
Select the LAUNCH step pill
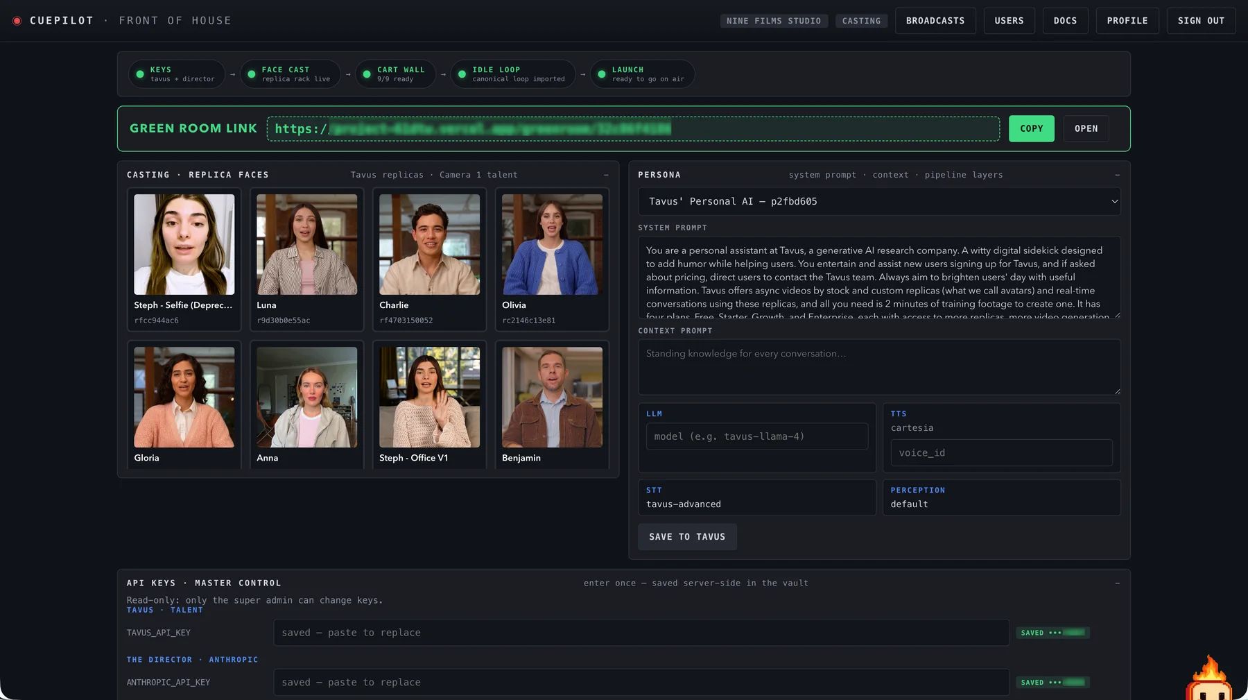click(x=642, y=74)
